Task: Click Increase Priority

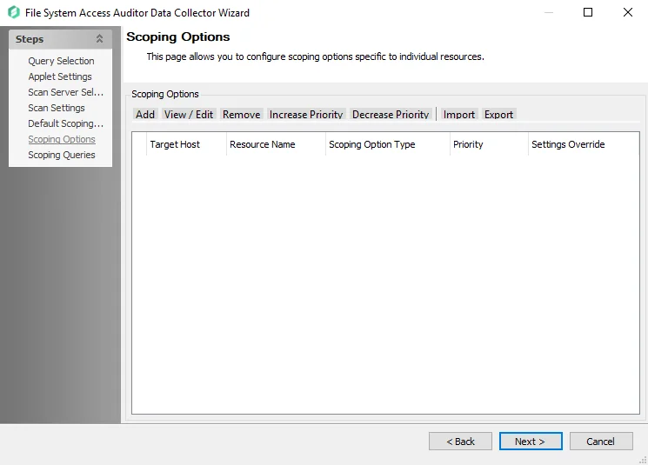Action: click(x=306, y=115)
